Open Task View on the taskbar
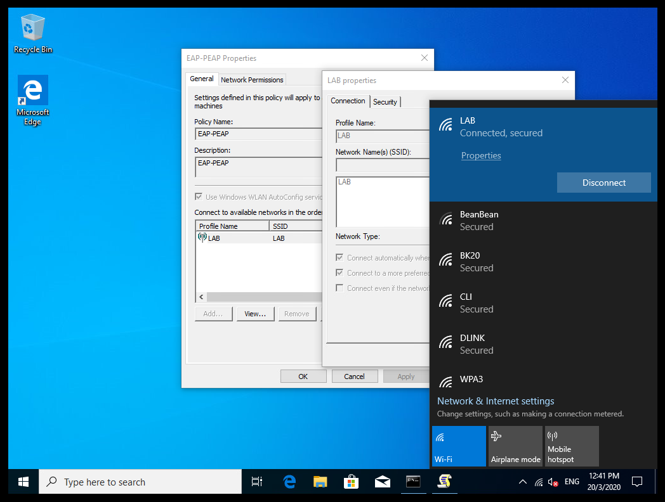665x502 pixels. click(x=256, y=482)
